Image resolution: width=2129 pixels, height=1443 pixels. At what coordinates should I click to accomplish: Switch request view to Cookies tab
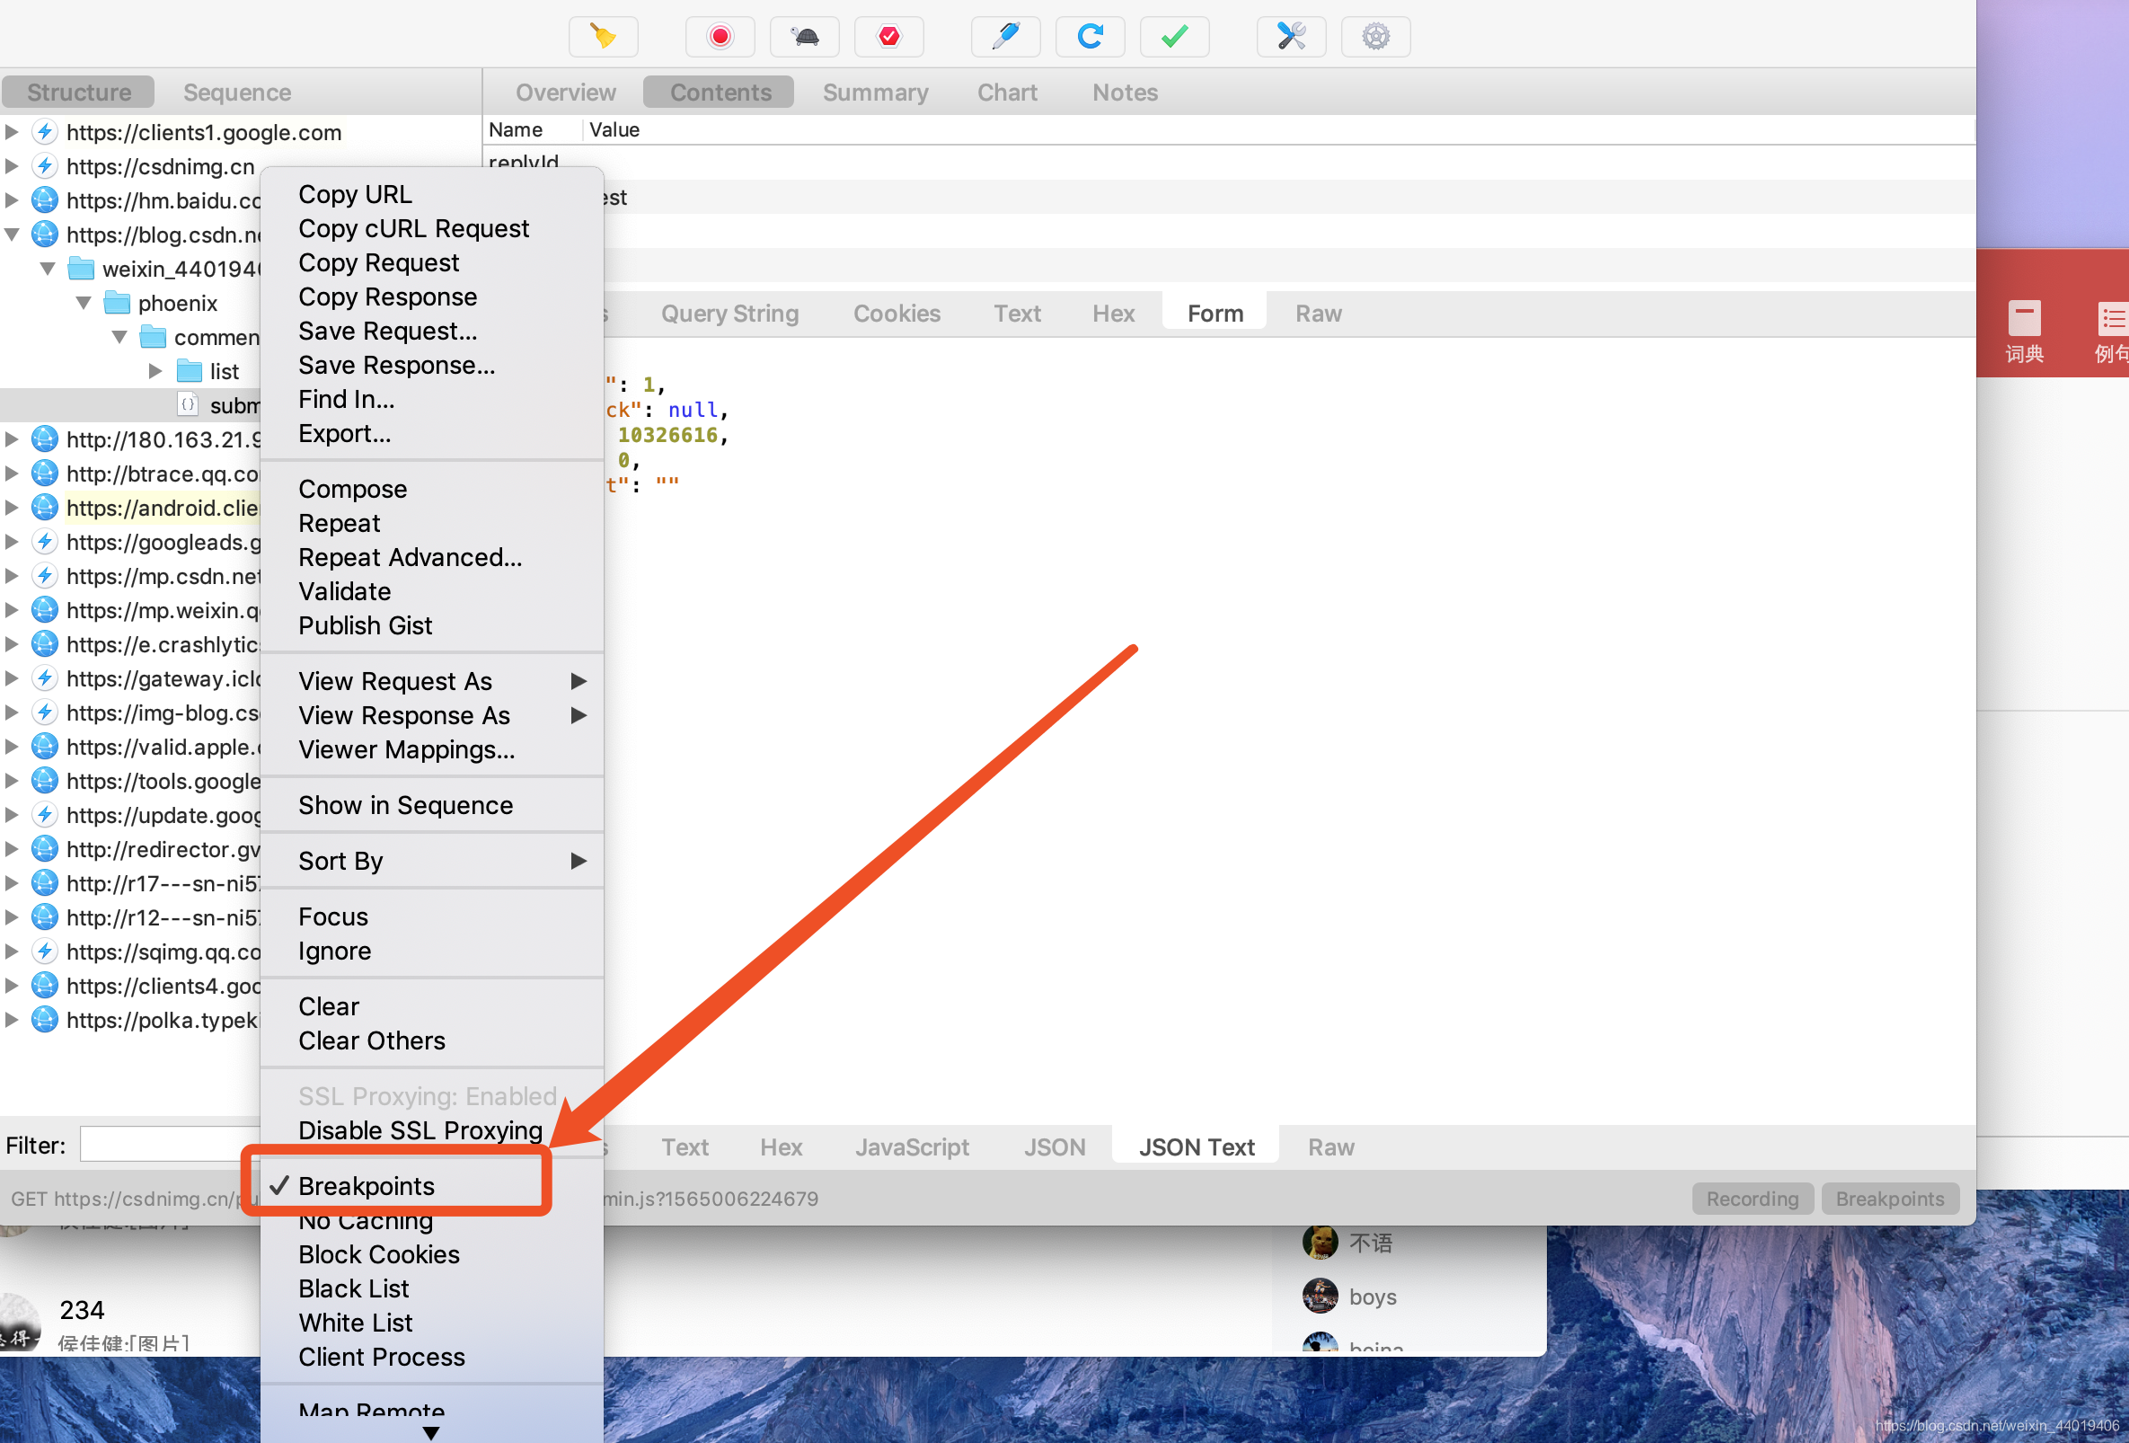click(x=897, y=314)
